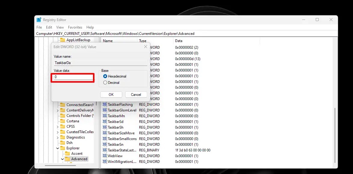This screenshot has height=174, width=353.
Task: Select the Accent tree item label
Action: coord(77,154)
